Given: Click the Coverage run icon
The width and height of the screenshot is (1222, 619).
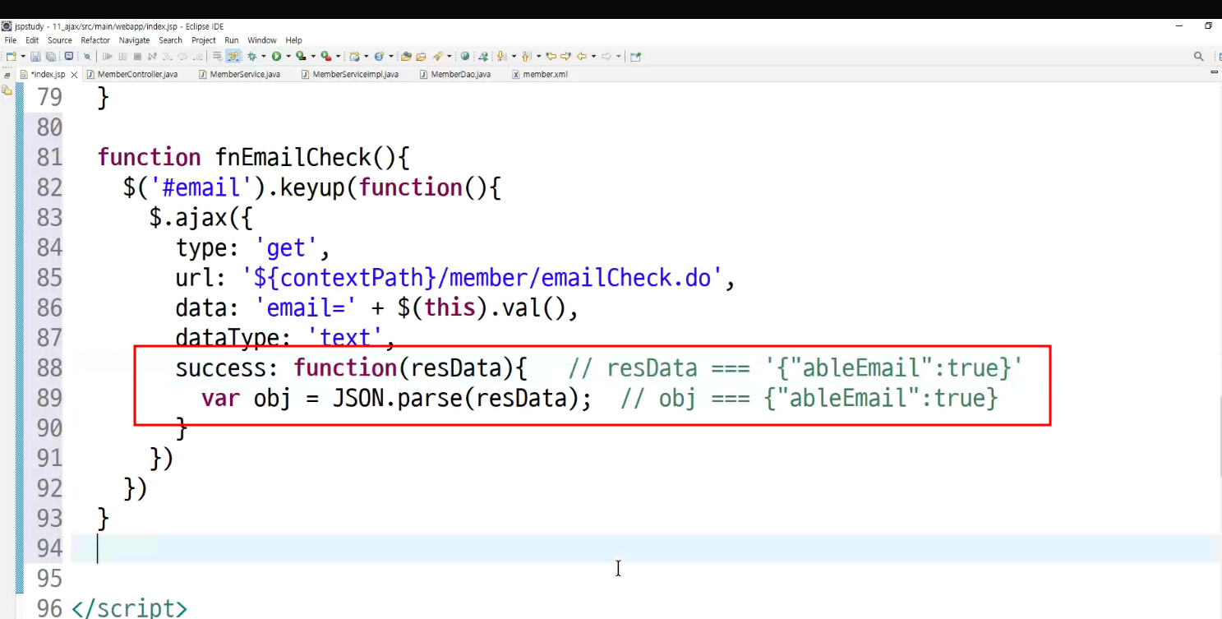Looking at the screenshot, I should point(301,57).
